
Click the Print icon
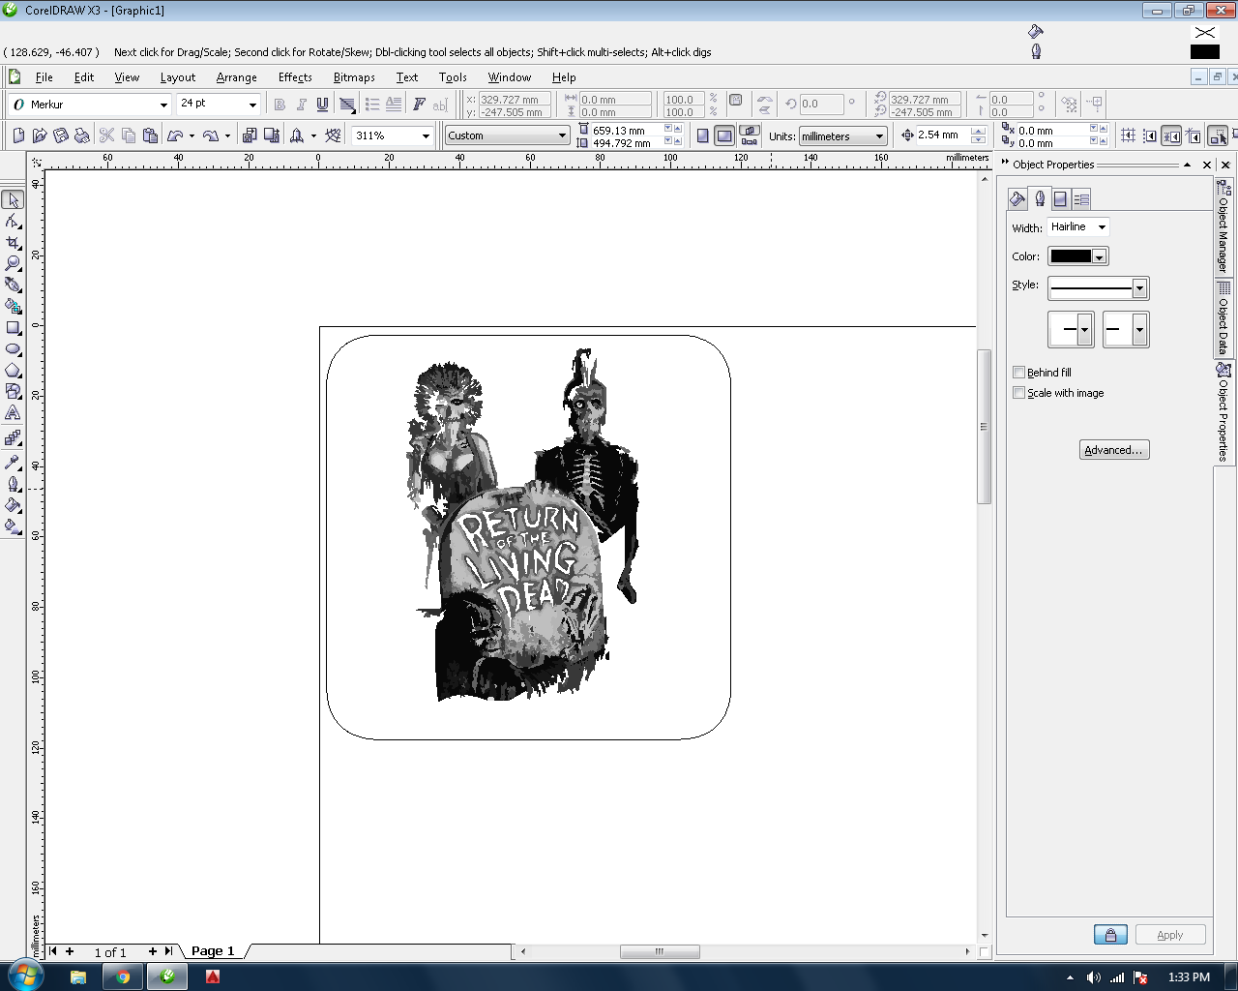82,135
